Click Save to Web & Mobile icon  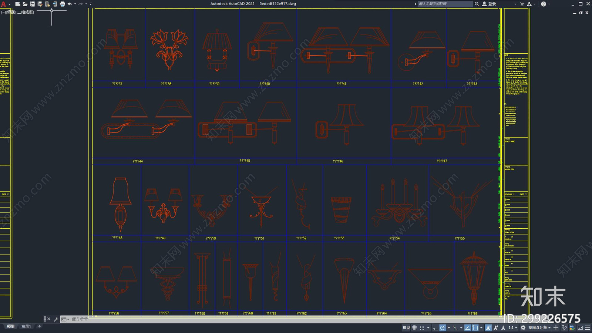click(x=55, y=4)
